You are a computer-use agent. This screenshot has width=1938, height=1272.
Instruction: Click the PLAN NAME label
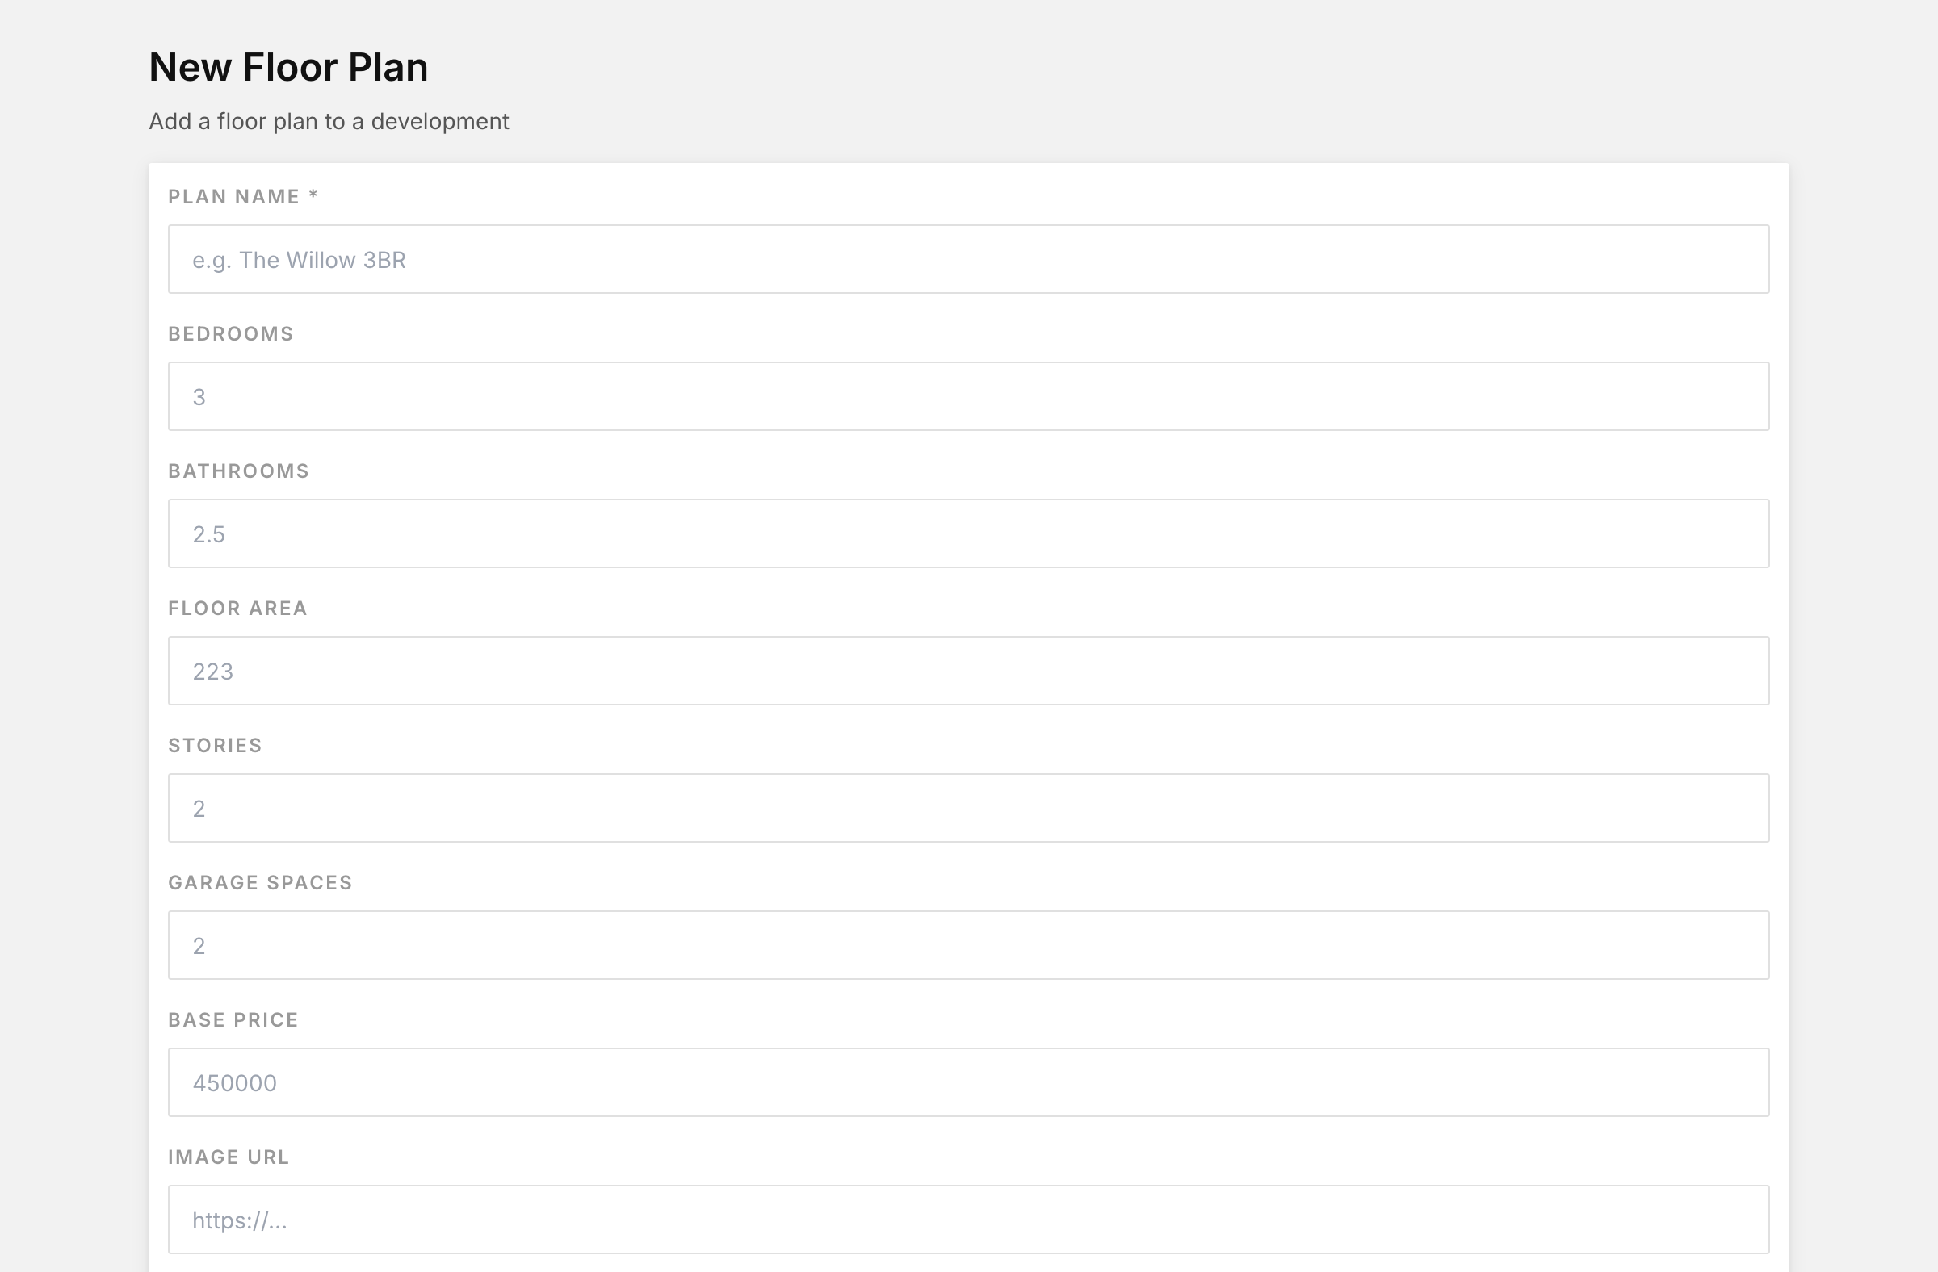[x=243, y=196]
